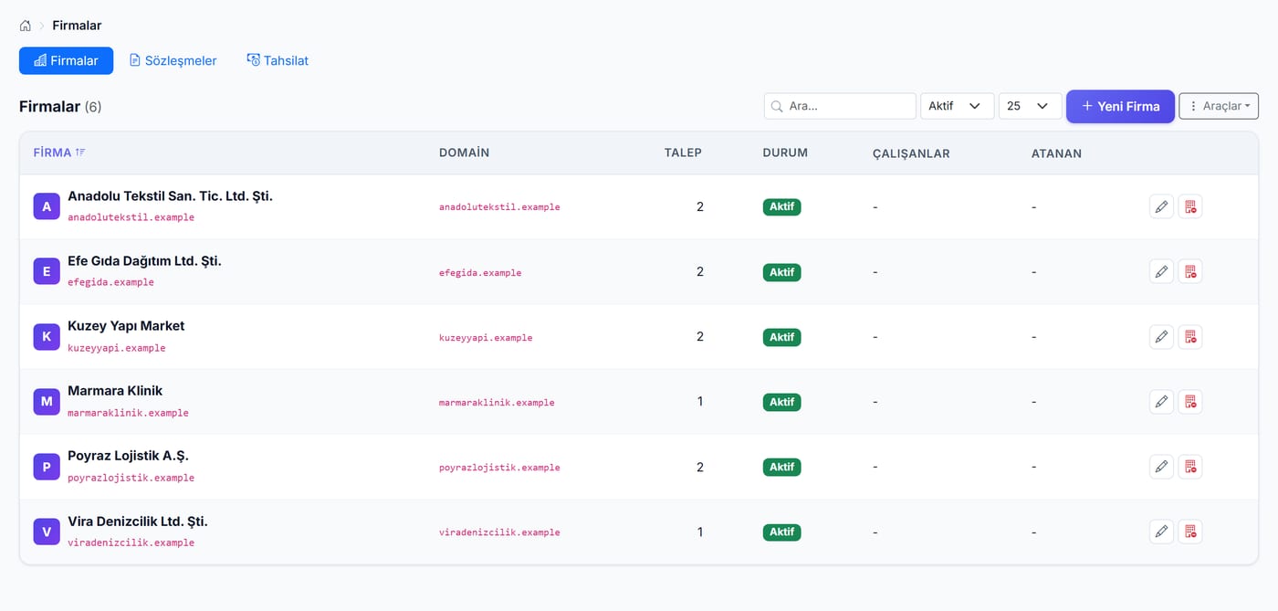The image size is (1278, 611).
Task: Click the purple P avatar of Poyraz Lojistik
Action: click(x=47, y=467)
